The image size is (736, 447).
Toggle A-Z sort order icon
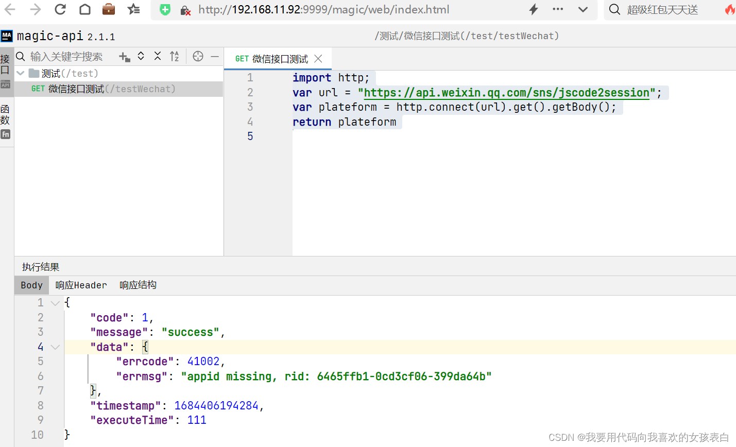175,56
